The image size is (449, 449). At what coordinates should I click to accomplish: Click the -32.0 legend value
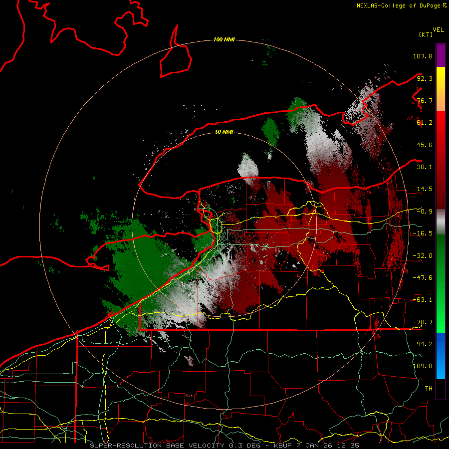pyautogui.click(x=423, y=256)
